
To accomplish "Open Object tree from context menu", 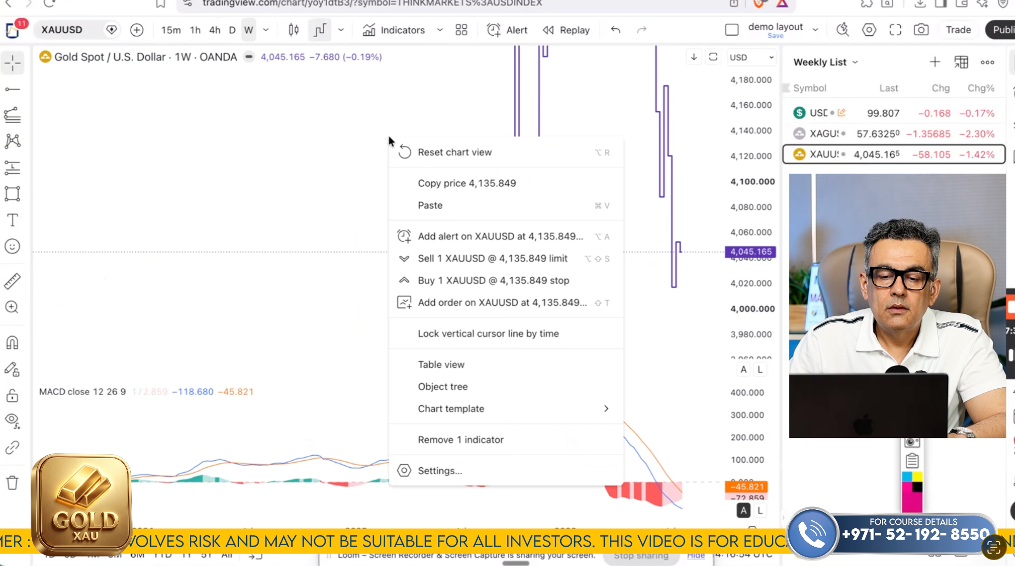I will pos(506,387).
